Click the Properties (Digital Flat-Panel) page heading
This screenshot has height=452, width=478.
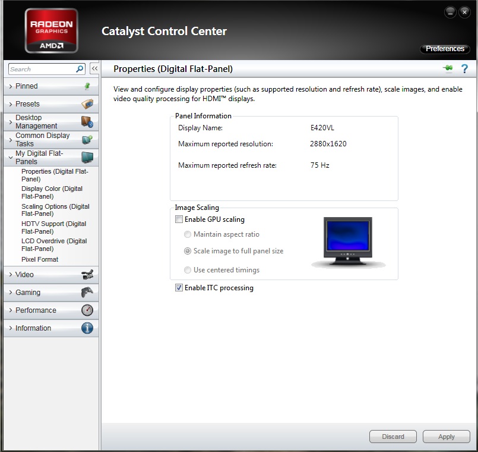point(173,69)
